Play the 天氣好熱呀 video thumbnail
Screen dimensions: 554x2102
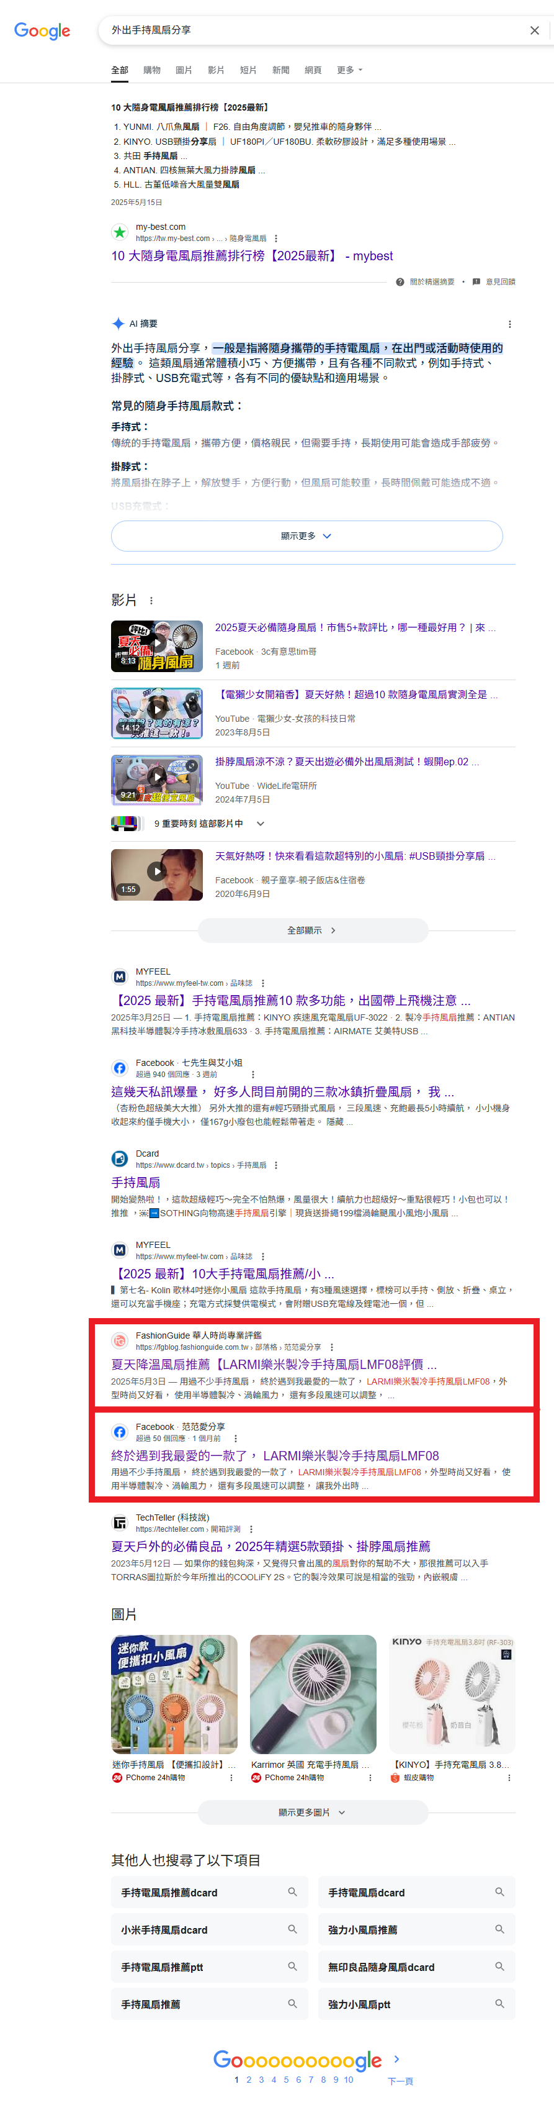tap(157, 875)
